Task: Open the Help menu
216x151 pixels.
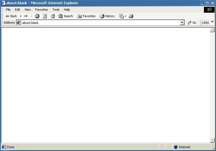Action: coord(67,10)
